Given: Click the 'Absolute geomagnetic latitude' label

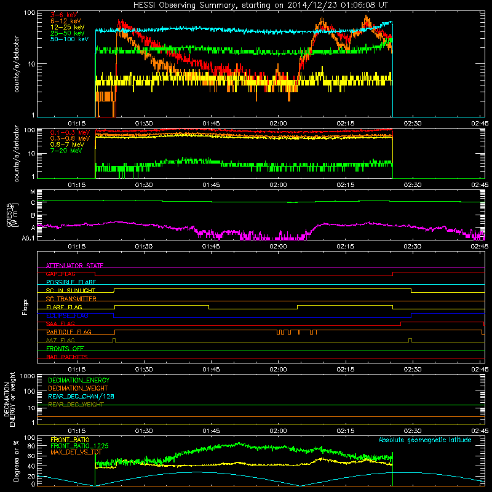Looking at the screenshot, I should point(425,440).
